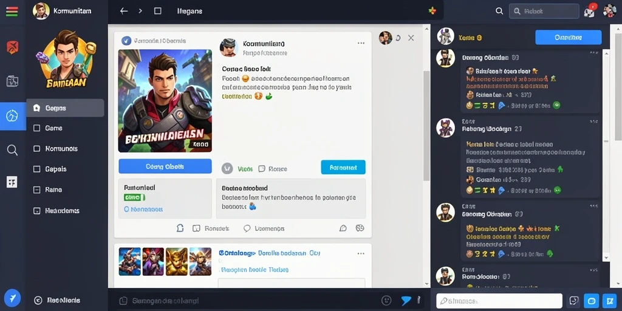Switch to the Ifegans tab
622x311 pixels.
tap(190, 11)
